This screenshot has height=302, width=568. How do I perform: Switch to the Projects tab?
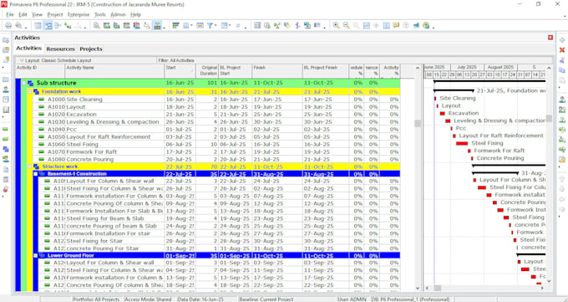(91, 49)
